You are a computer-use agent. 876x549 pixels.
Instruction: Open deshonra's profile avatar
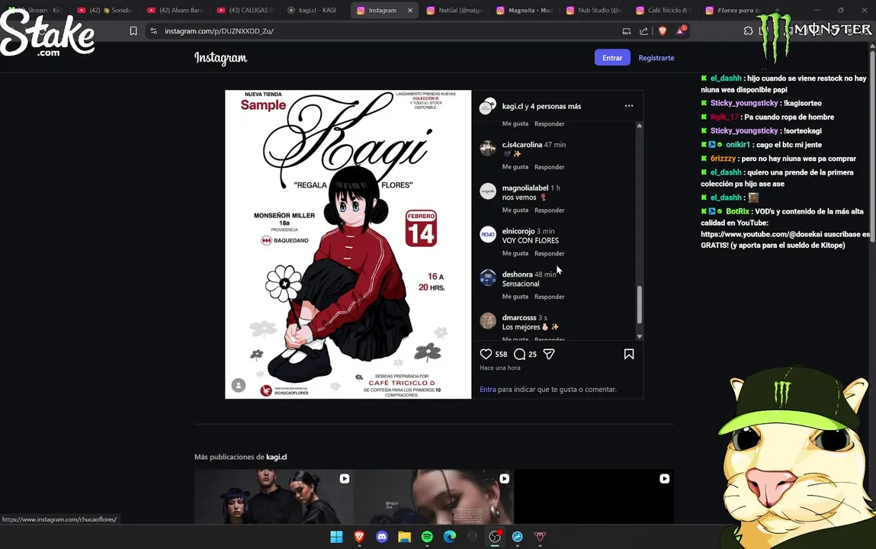point(488,278)
